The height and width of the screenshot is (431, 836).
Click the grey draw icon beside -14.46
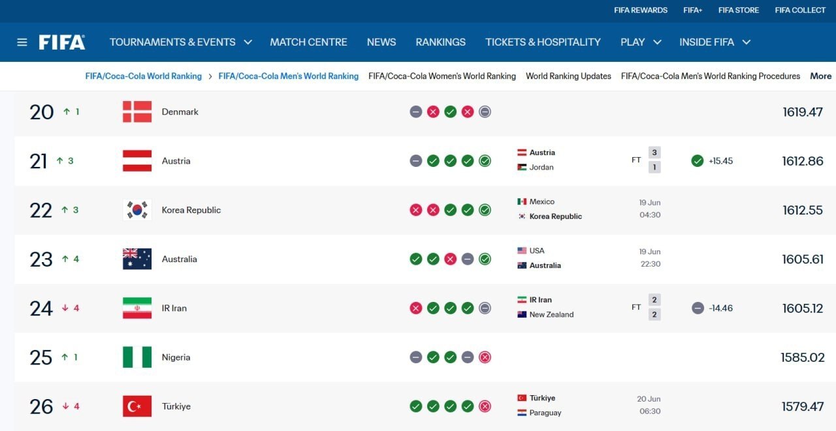pyautogui.click(x=698, y=308)
